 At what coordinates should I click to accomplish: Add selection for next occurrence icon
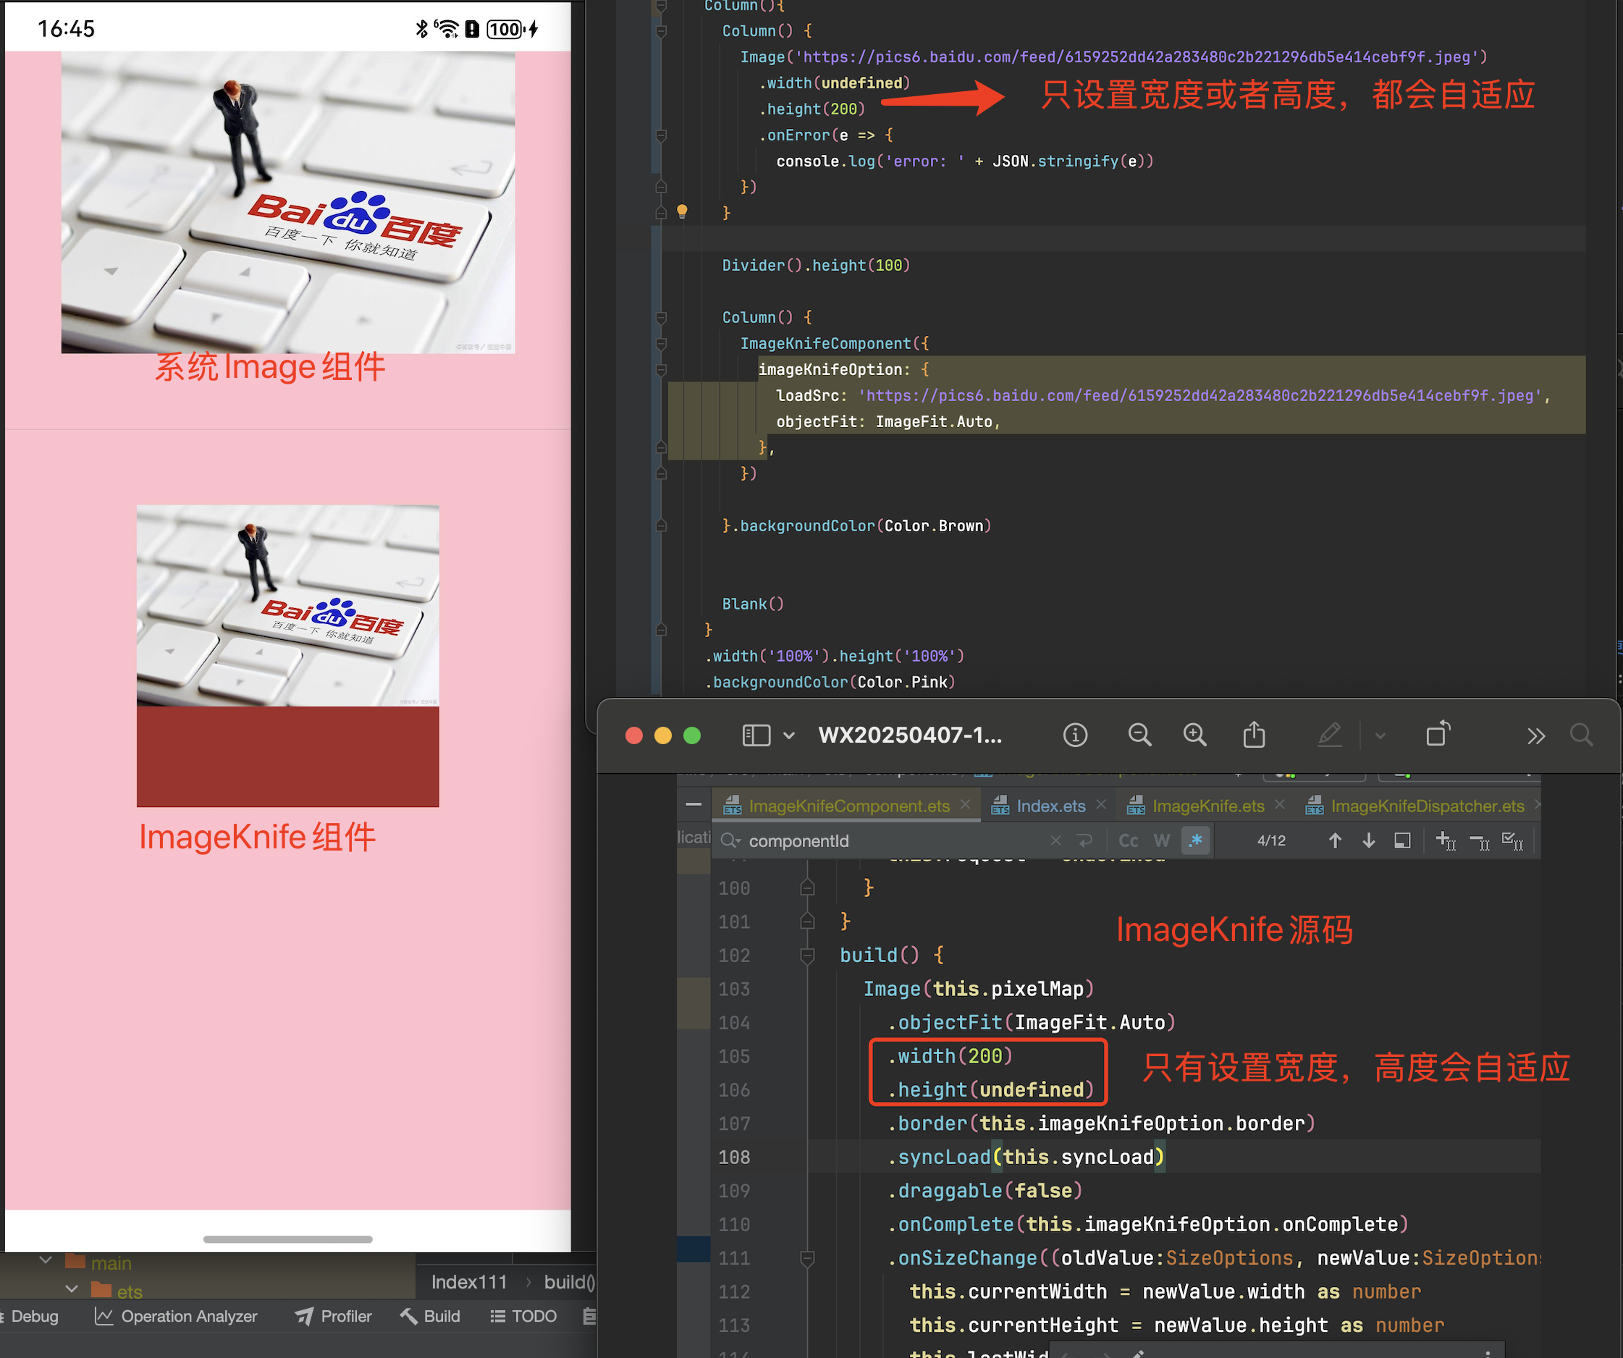1446,841
